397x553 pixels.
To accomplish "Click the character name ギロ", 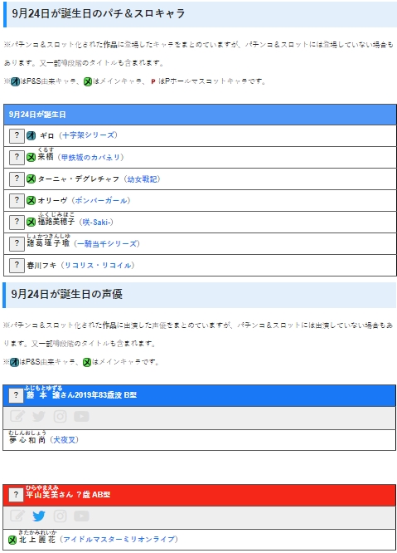I will (46, 136).
